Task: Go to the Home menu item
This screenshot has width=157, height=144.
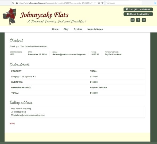Action: click(x=55, y=29)
